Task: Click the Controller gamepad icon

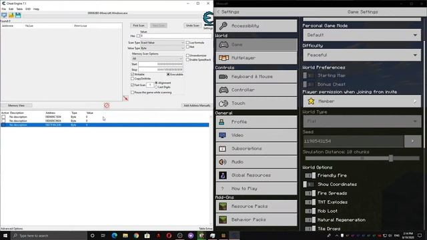Action: click(224, 90)
